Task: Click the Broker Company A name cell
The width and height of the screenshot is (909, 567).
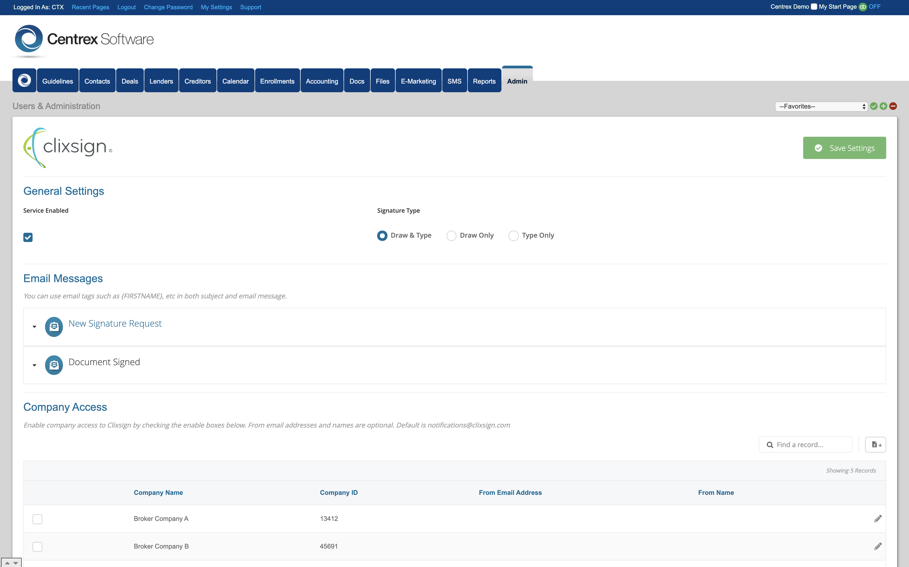Action: click(x=161, y=519)
